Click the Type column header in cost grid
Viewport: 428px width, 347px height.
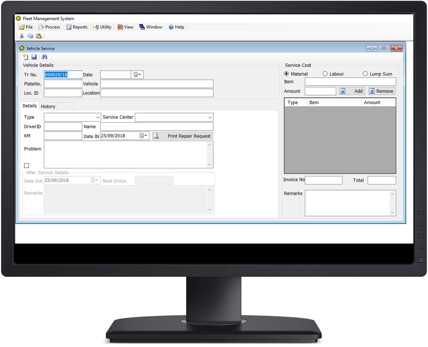[x=296, y=102]
